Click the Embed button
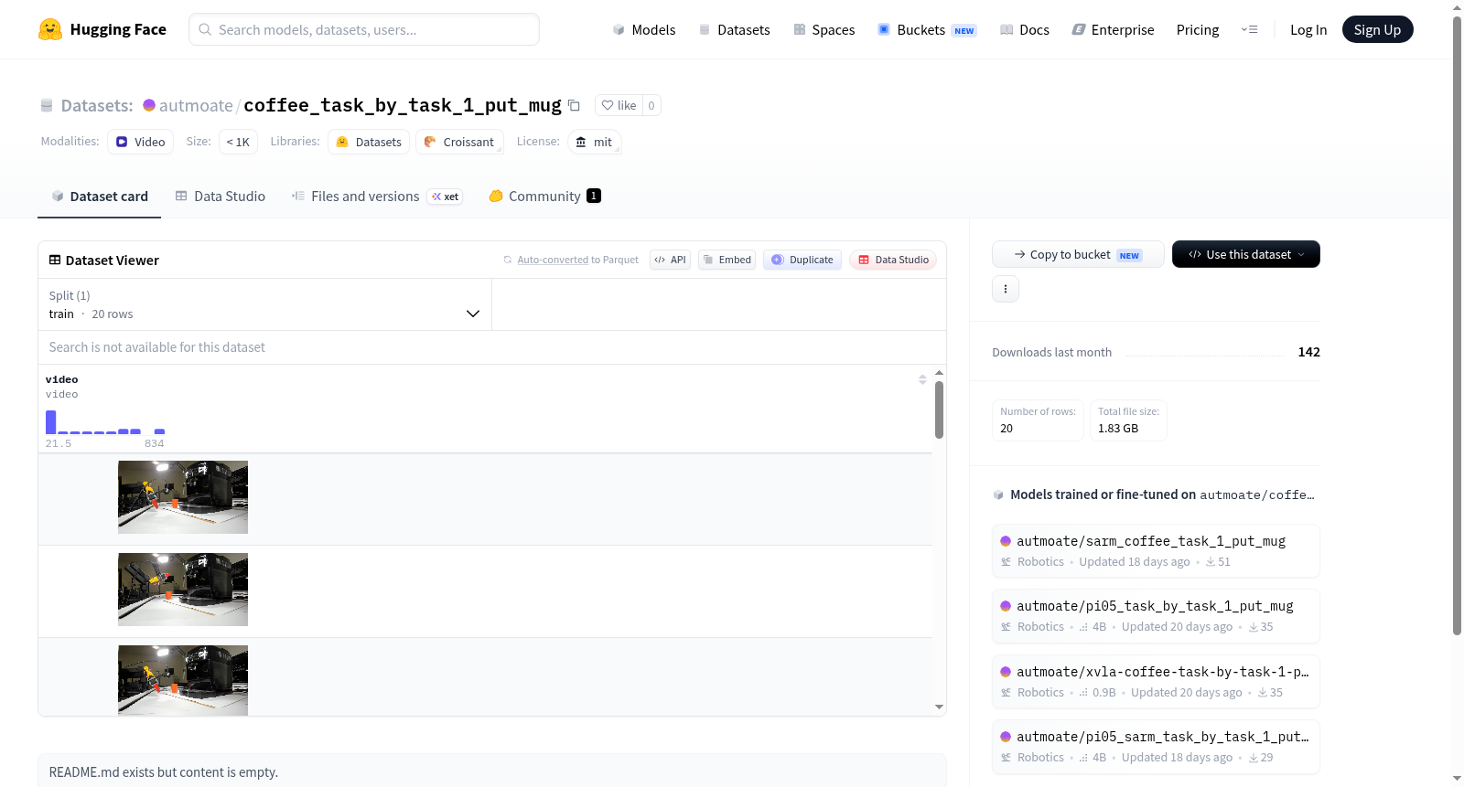The image size is (1464, 787). 727,260
